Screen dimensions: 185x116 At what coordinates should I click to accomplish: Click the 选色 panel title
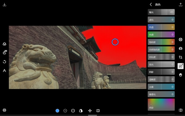coord(158,5)
